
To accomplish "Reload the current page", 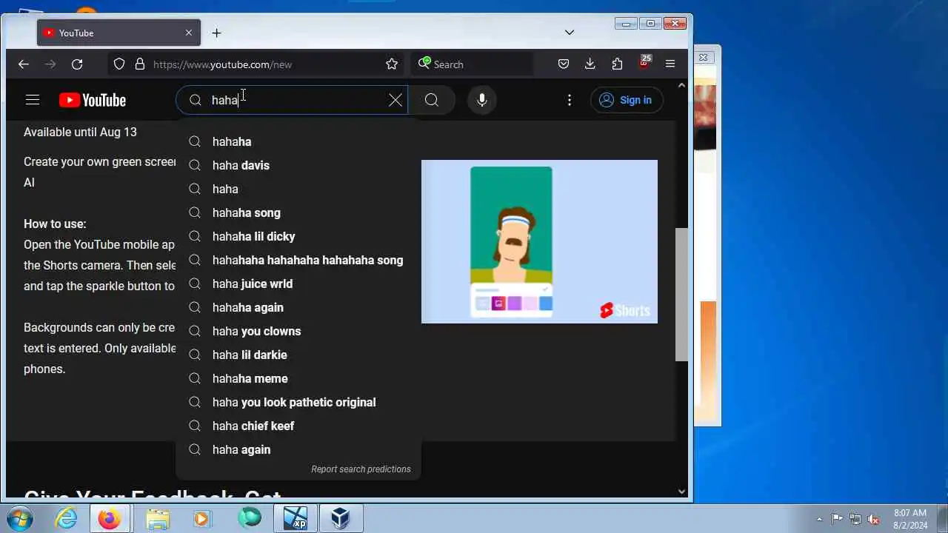I will pos(77,64).
